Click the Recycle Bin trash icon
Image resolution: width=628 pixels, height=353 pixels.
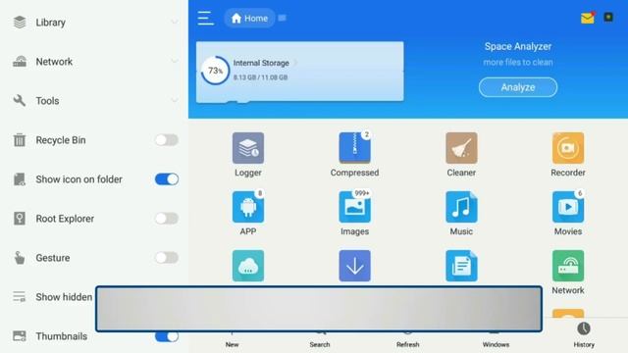(x=20, y=140)
